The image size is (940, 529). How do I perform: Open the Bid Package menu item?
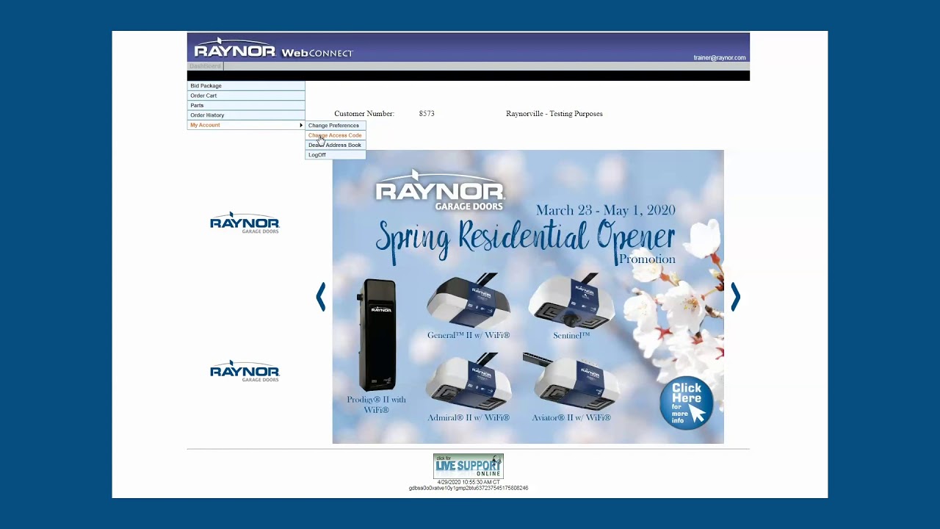pos(246,86)
